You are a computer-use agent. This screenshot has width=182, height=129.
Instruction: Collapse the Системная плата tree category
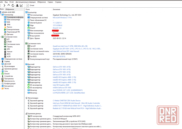coord(0,37)
